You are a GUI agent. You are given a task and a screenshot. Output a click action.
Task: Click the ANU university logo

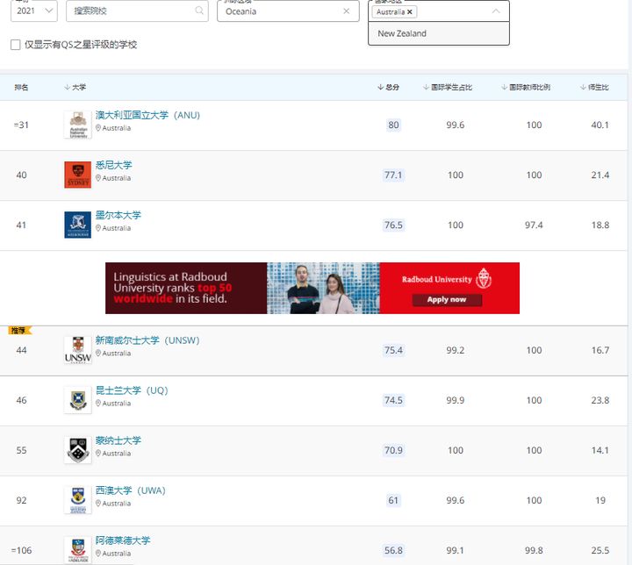click(78, 125)
